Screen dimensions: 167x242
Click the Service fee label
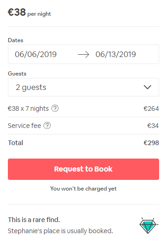pyautogui.click(x=25, y=126)
